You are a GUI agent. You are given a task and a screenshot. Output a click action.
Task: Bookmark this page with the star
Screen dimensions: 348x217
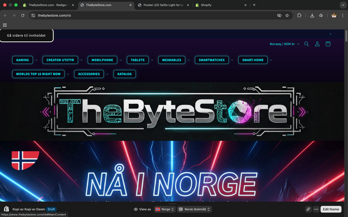click(287, 16)
